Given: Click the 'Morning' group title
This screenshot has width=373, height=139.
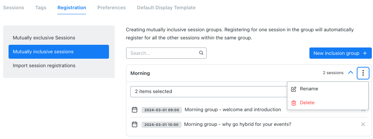Looking at the screenshot, I should [140, 73].
